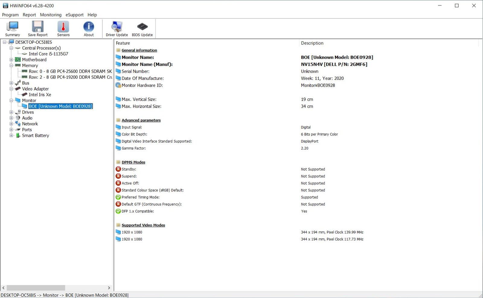The image size is (483, 298).
Task: Click the HWiNFO64 title bar app icon
Action: tap(5, 6)
